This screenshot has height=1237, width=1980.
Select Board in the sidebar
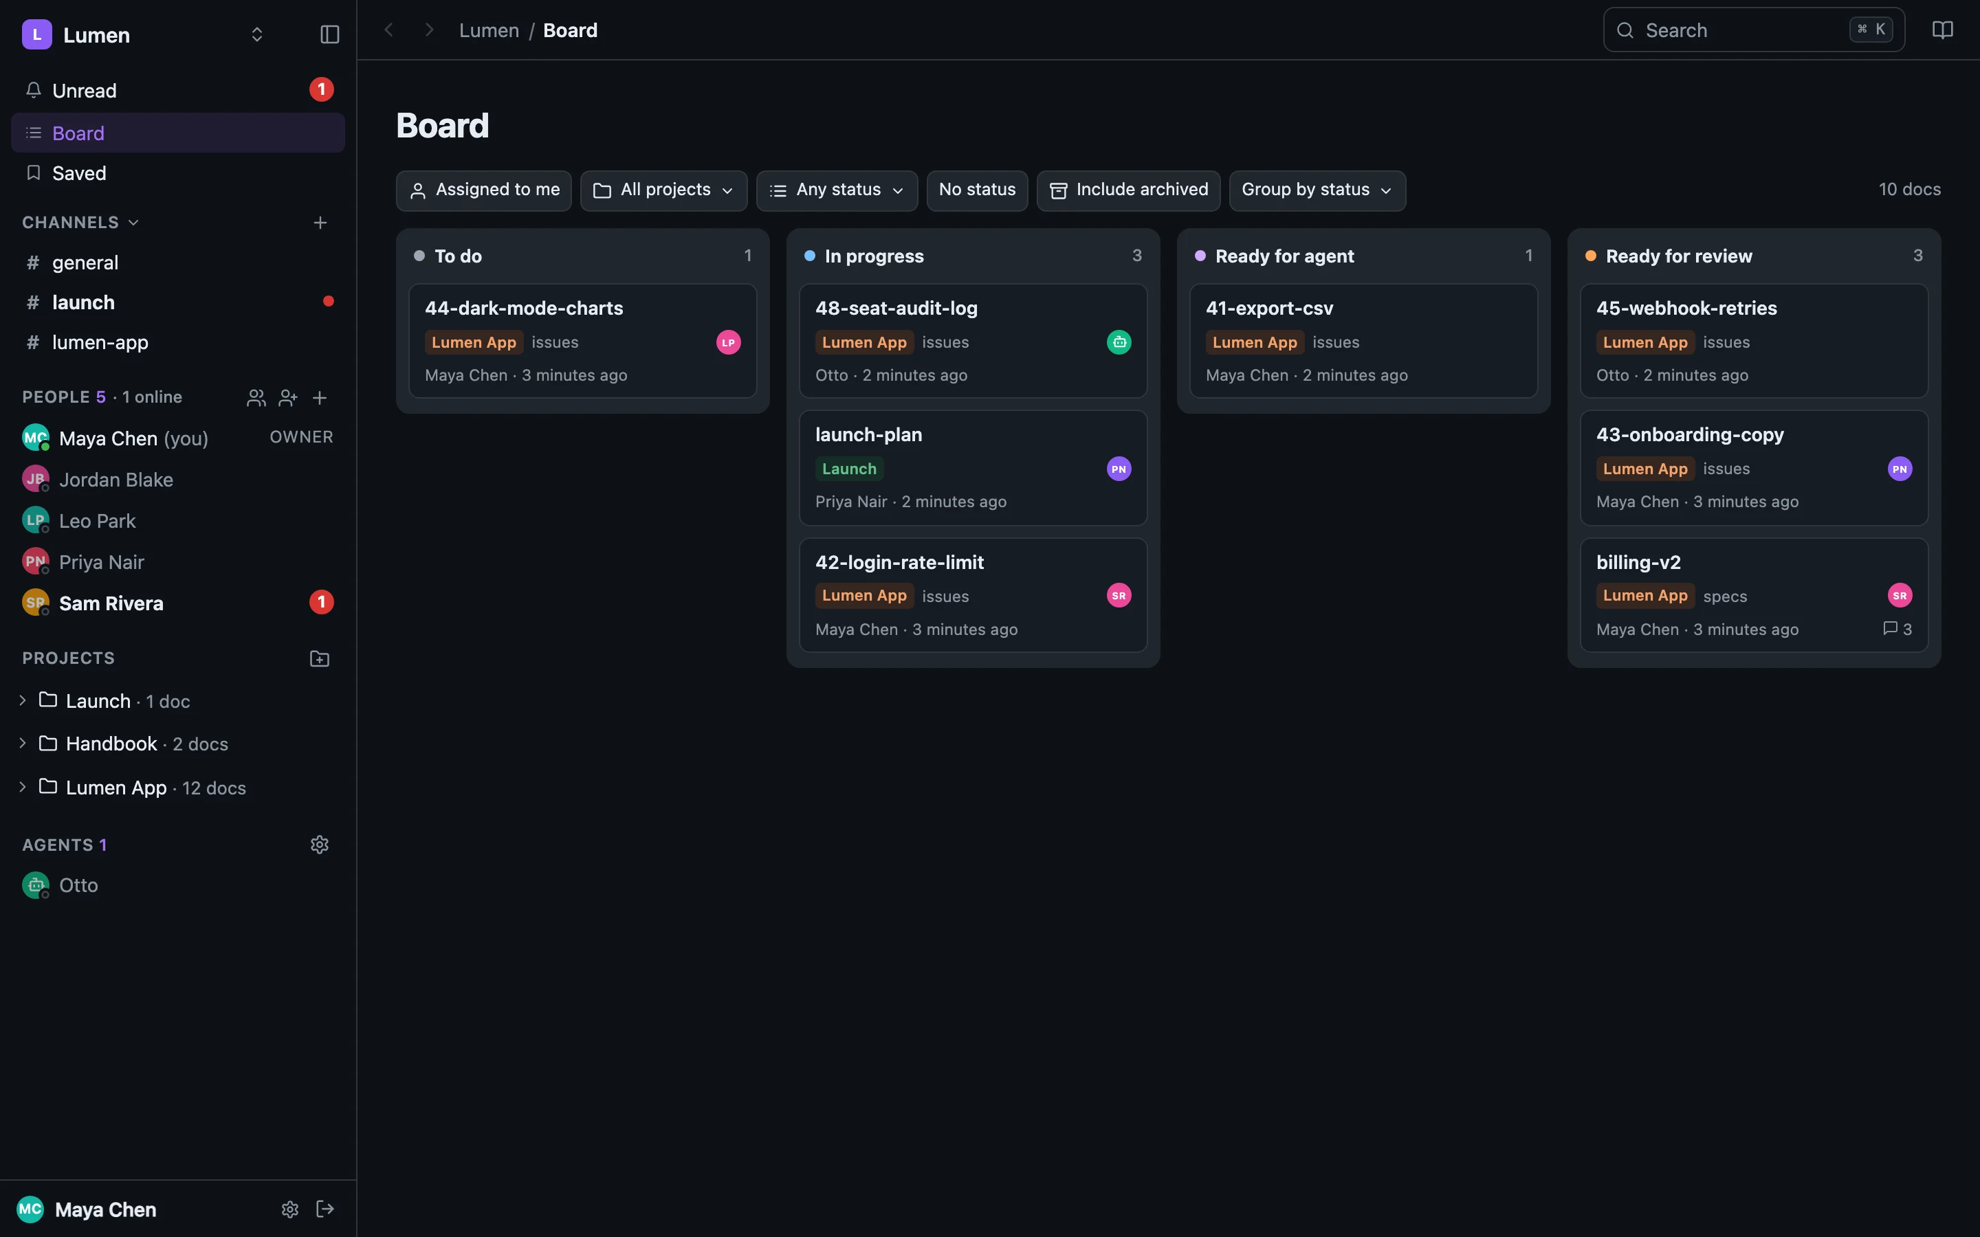[177, 133]
